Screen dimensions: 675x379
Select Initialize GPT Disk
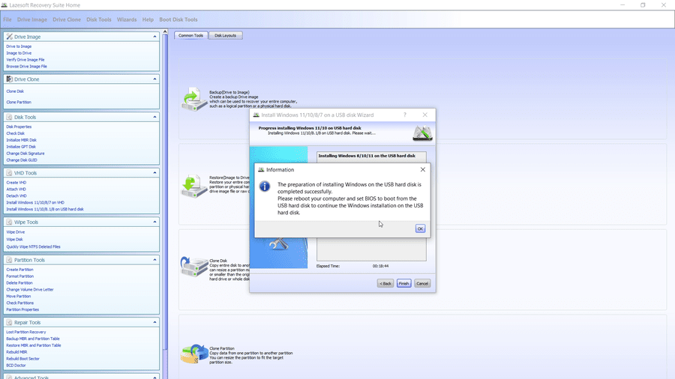(21, 147)
